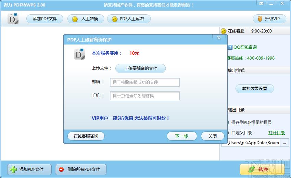
Task: Open 人工转换 manual conversion
Action: (x=86, y=19)
